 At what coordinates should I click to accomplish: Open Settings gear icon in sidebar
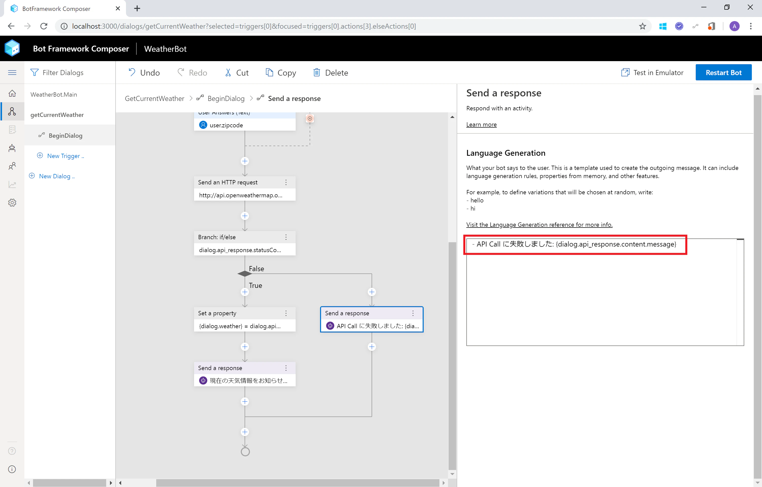(12, 203)
